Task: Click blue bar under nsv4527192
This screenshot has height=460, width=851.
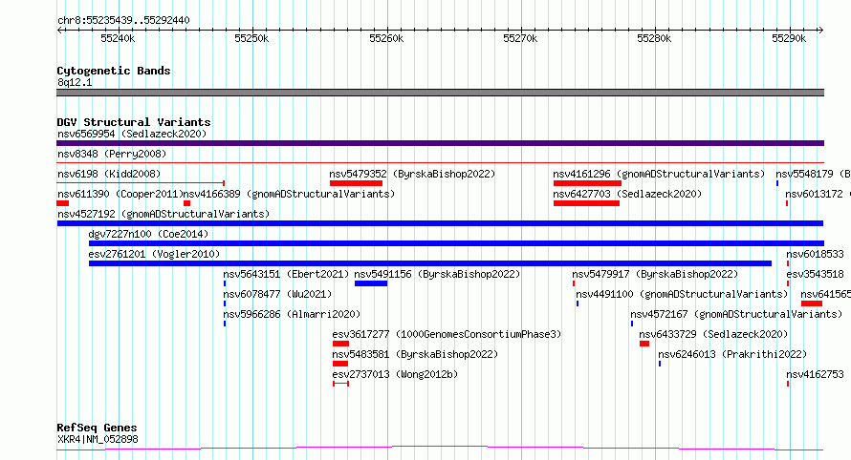Action: 440,223
